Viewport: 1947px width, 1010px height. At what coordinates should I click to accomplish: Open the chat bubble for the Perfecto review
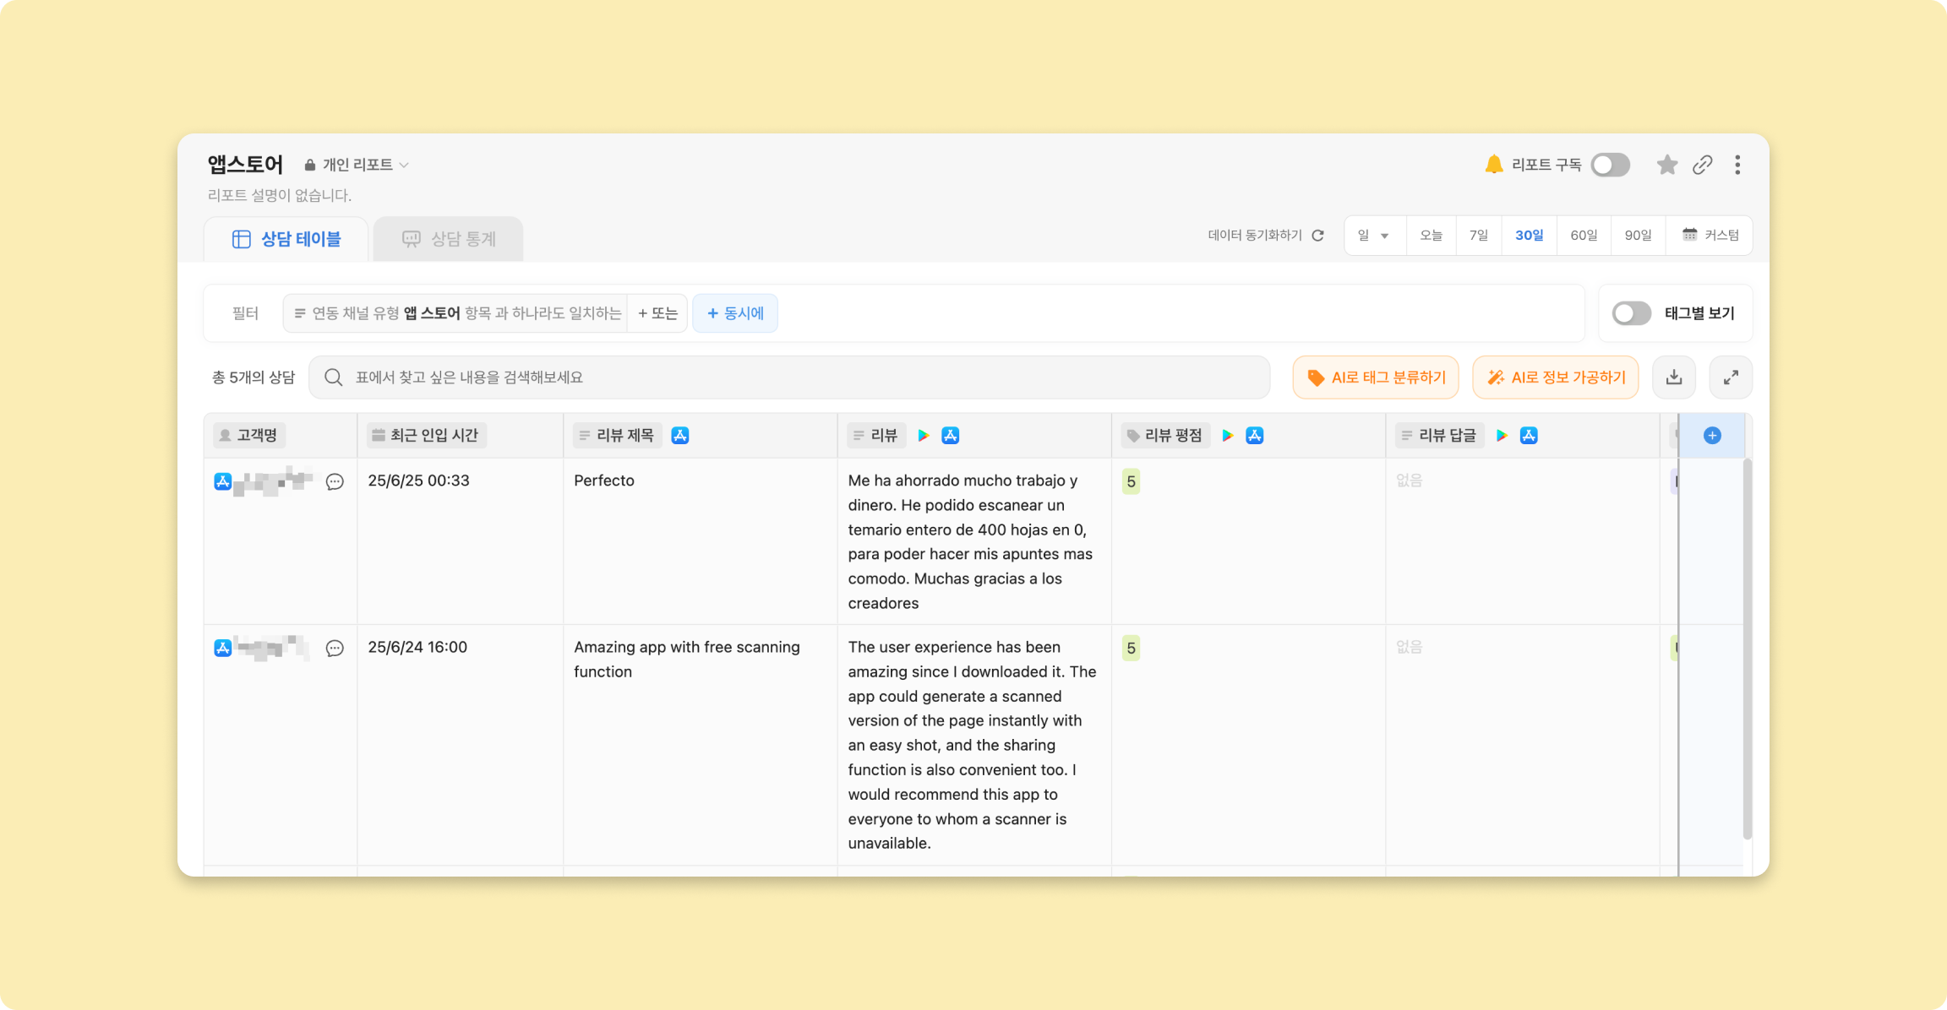pyautogui.click(x=335, y=481)
